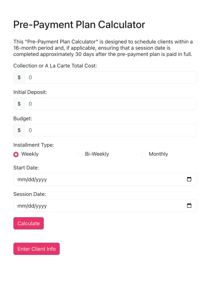Click the dollar sign beside Budget field
The width and height of the screenshot is (210, 303).
pyautogui.click(x=19, y=130)
